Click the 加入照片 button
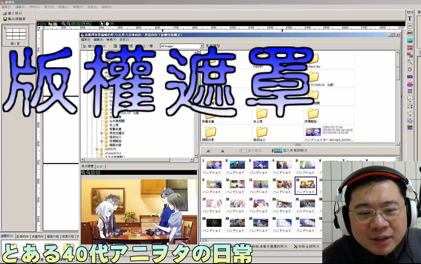Image resolution: width=421 pixels, height=264 pixels. tap(250, 151)
